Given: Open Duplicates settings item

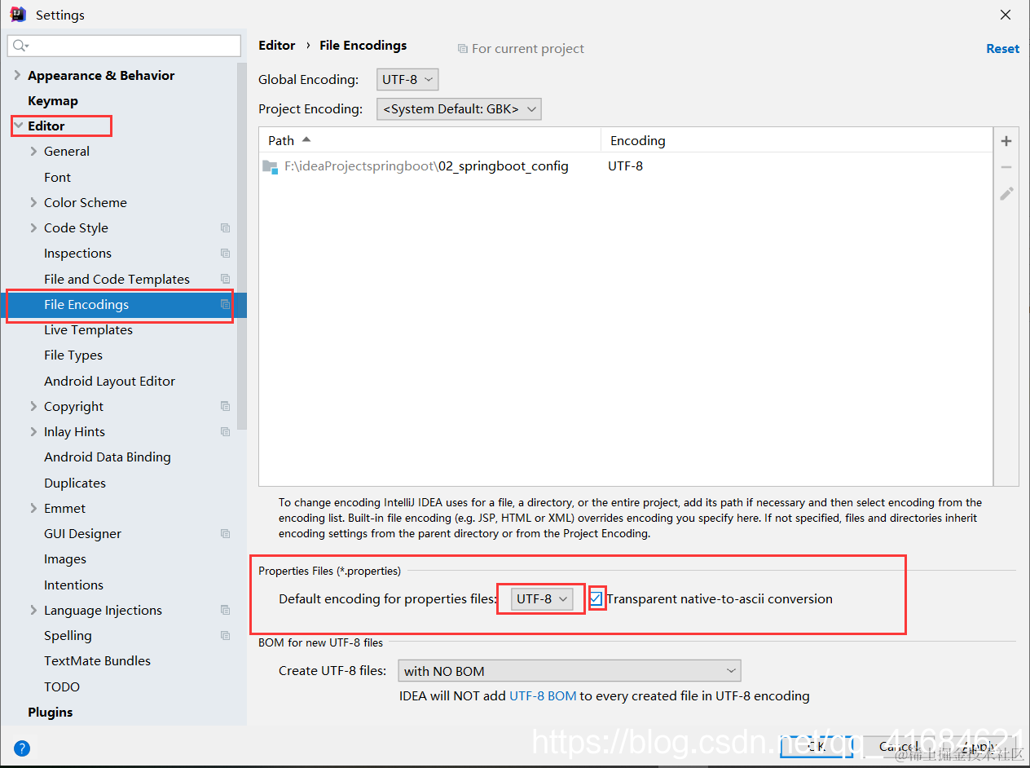Looking at the screenshot, I should pyautogui.click(x=75, y=483).
